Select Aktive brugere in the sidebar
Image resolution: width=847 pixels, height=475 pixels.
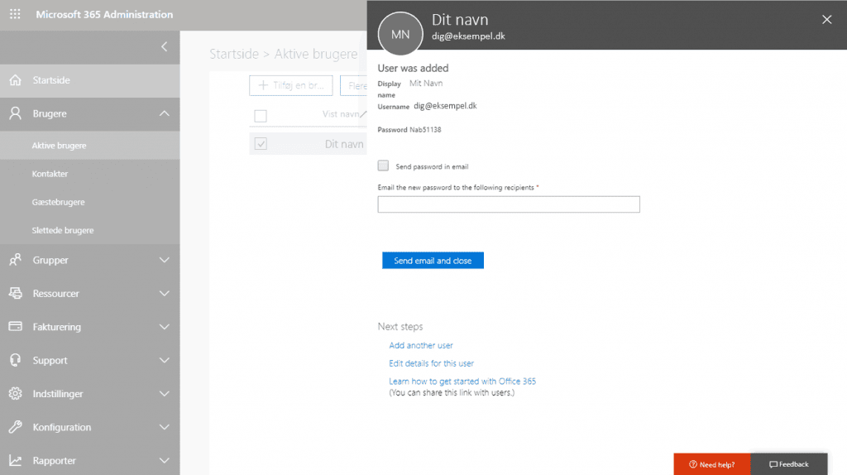pos(89,146)
